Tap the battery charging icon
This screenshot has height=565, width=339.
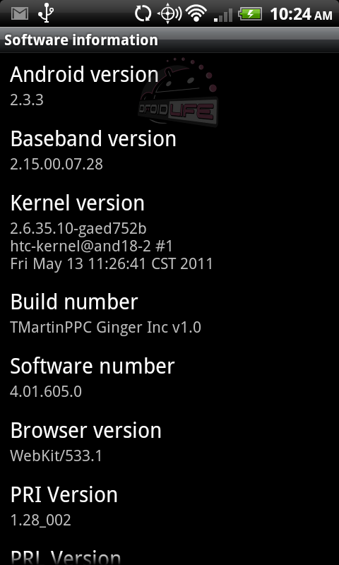pos(249,14)
